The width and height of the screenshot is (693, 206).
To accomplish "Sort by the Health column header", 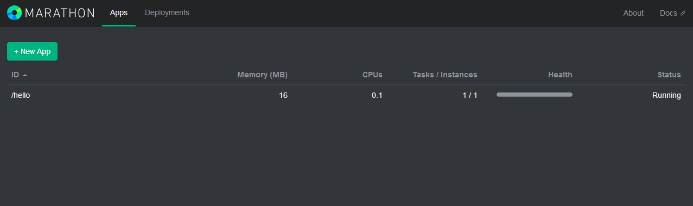I will (x=560, y=75).
